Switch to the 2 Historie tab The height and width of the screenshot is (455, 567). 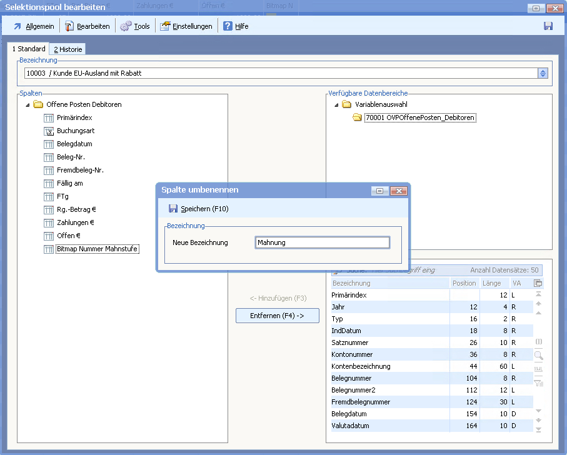[68, 49]
